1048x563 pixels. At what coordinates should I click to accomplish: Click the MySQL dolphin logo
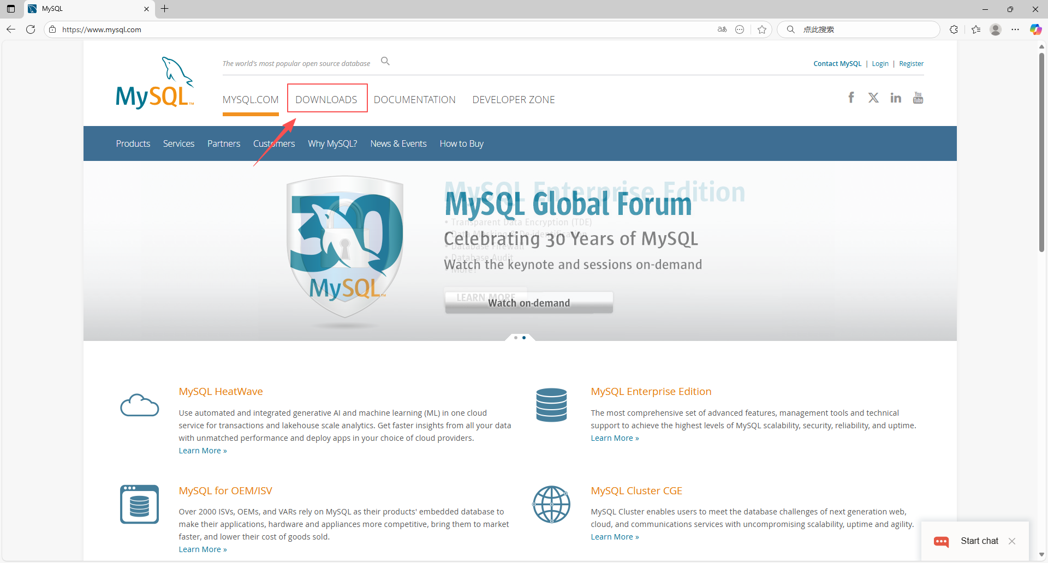coord(154,82)
